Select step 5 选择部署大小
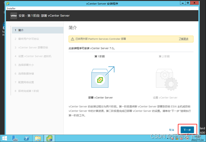Image resolution: width=206 pixels, height=142 pixels. pyautogui.click(x=24, y=65)
